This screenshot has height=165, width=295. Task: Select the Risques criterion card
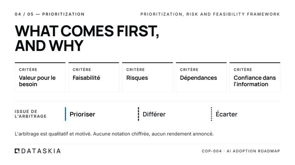tap(148, 77)
